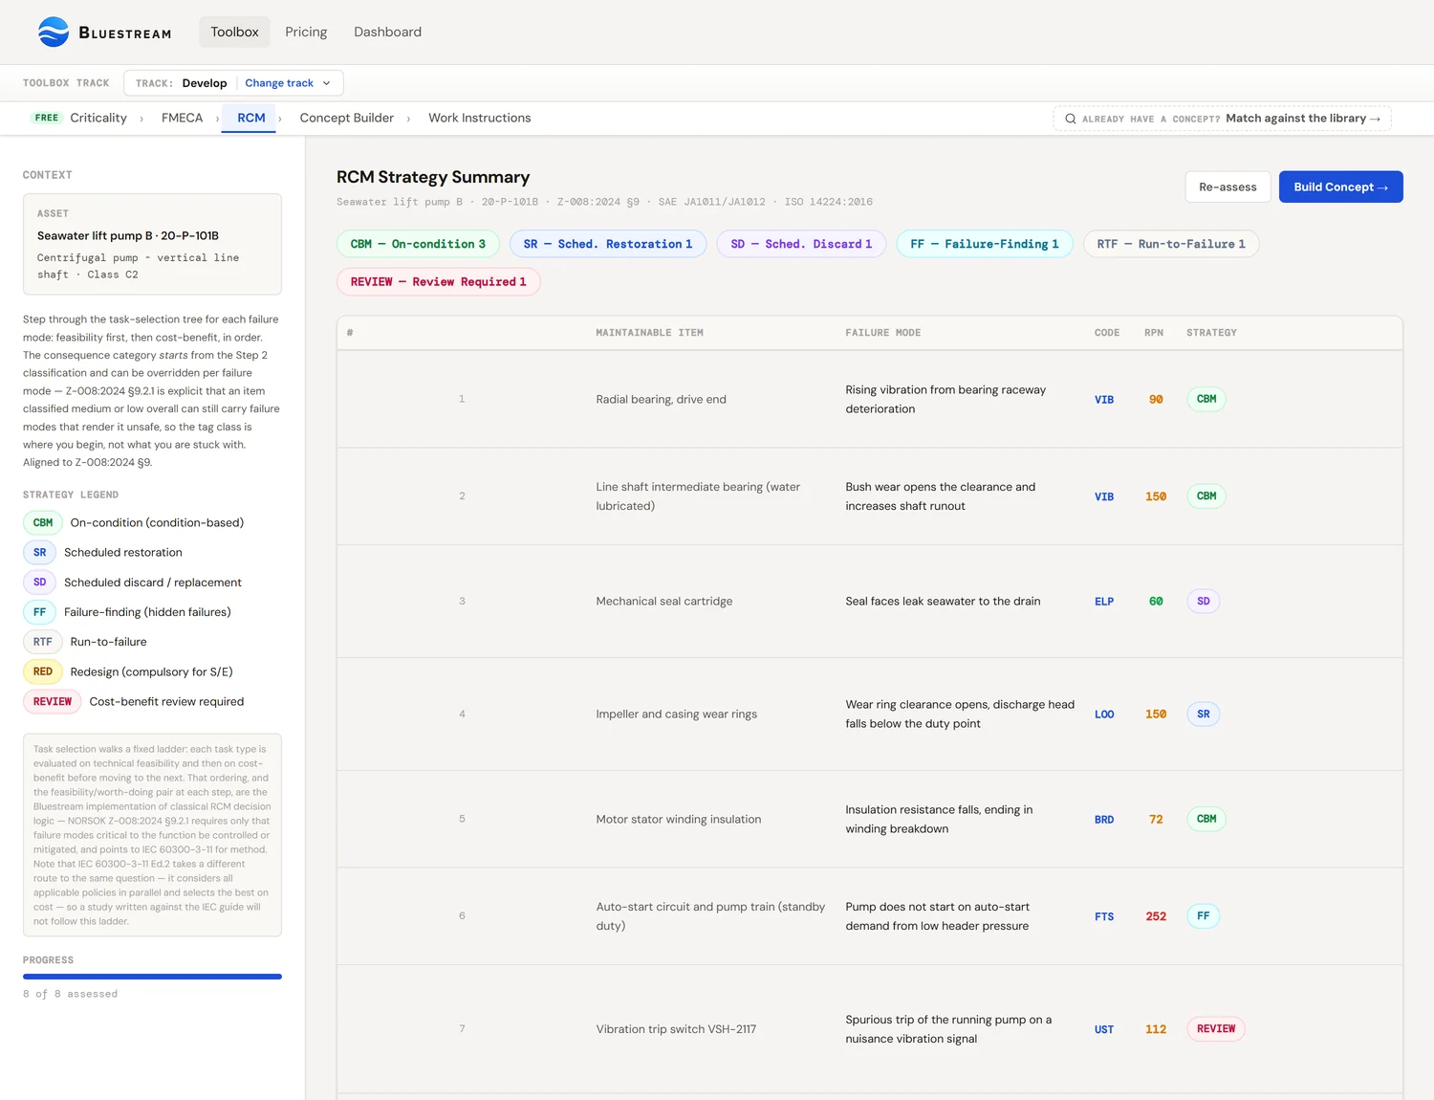Click the CBM legend badge in sidebar
1434x1100 pixels.
[43, 522]
